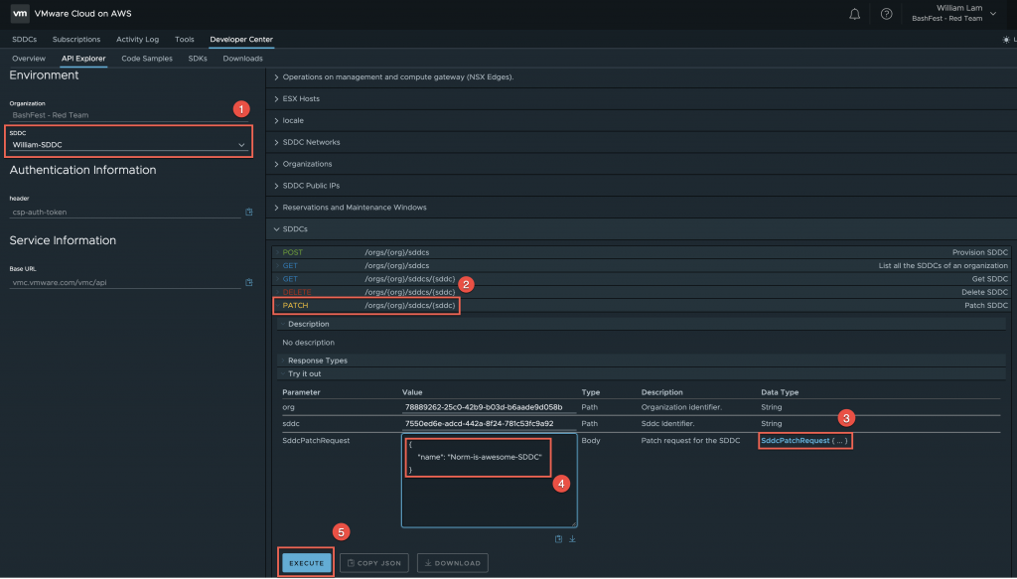
Task: Click copy icon below the request body
Action: pos(559,538)
